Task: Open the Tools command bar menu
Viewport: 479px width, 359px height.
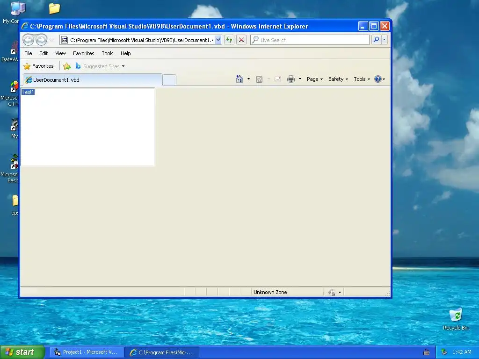Action: 362,79
